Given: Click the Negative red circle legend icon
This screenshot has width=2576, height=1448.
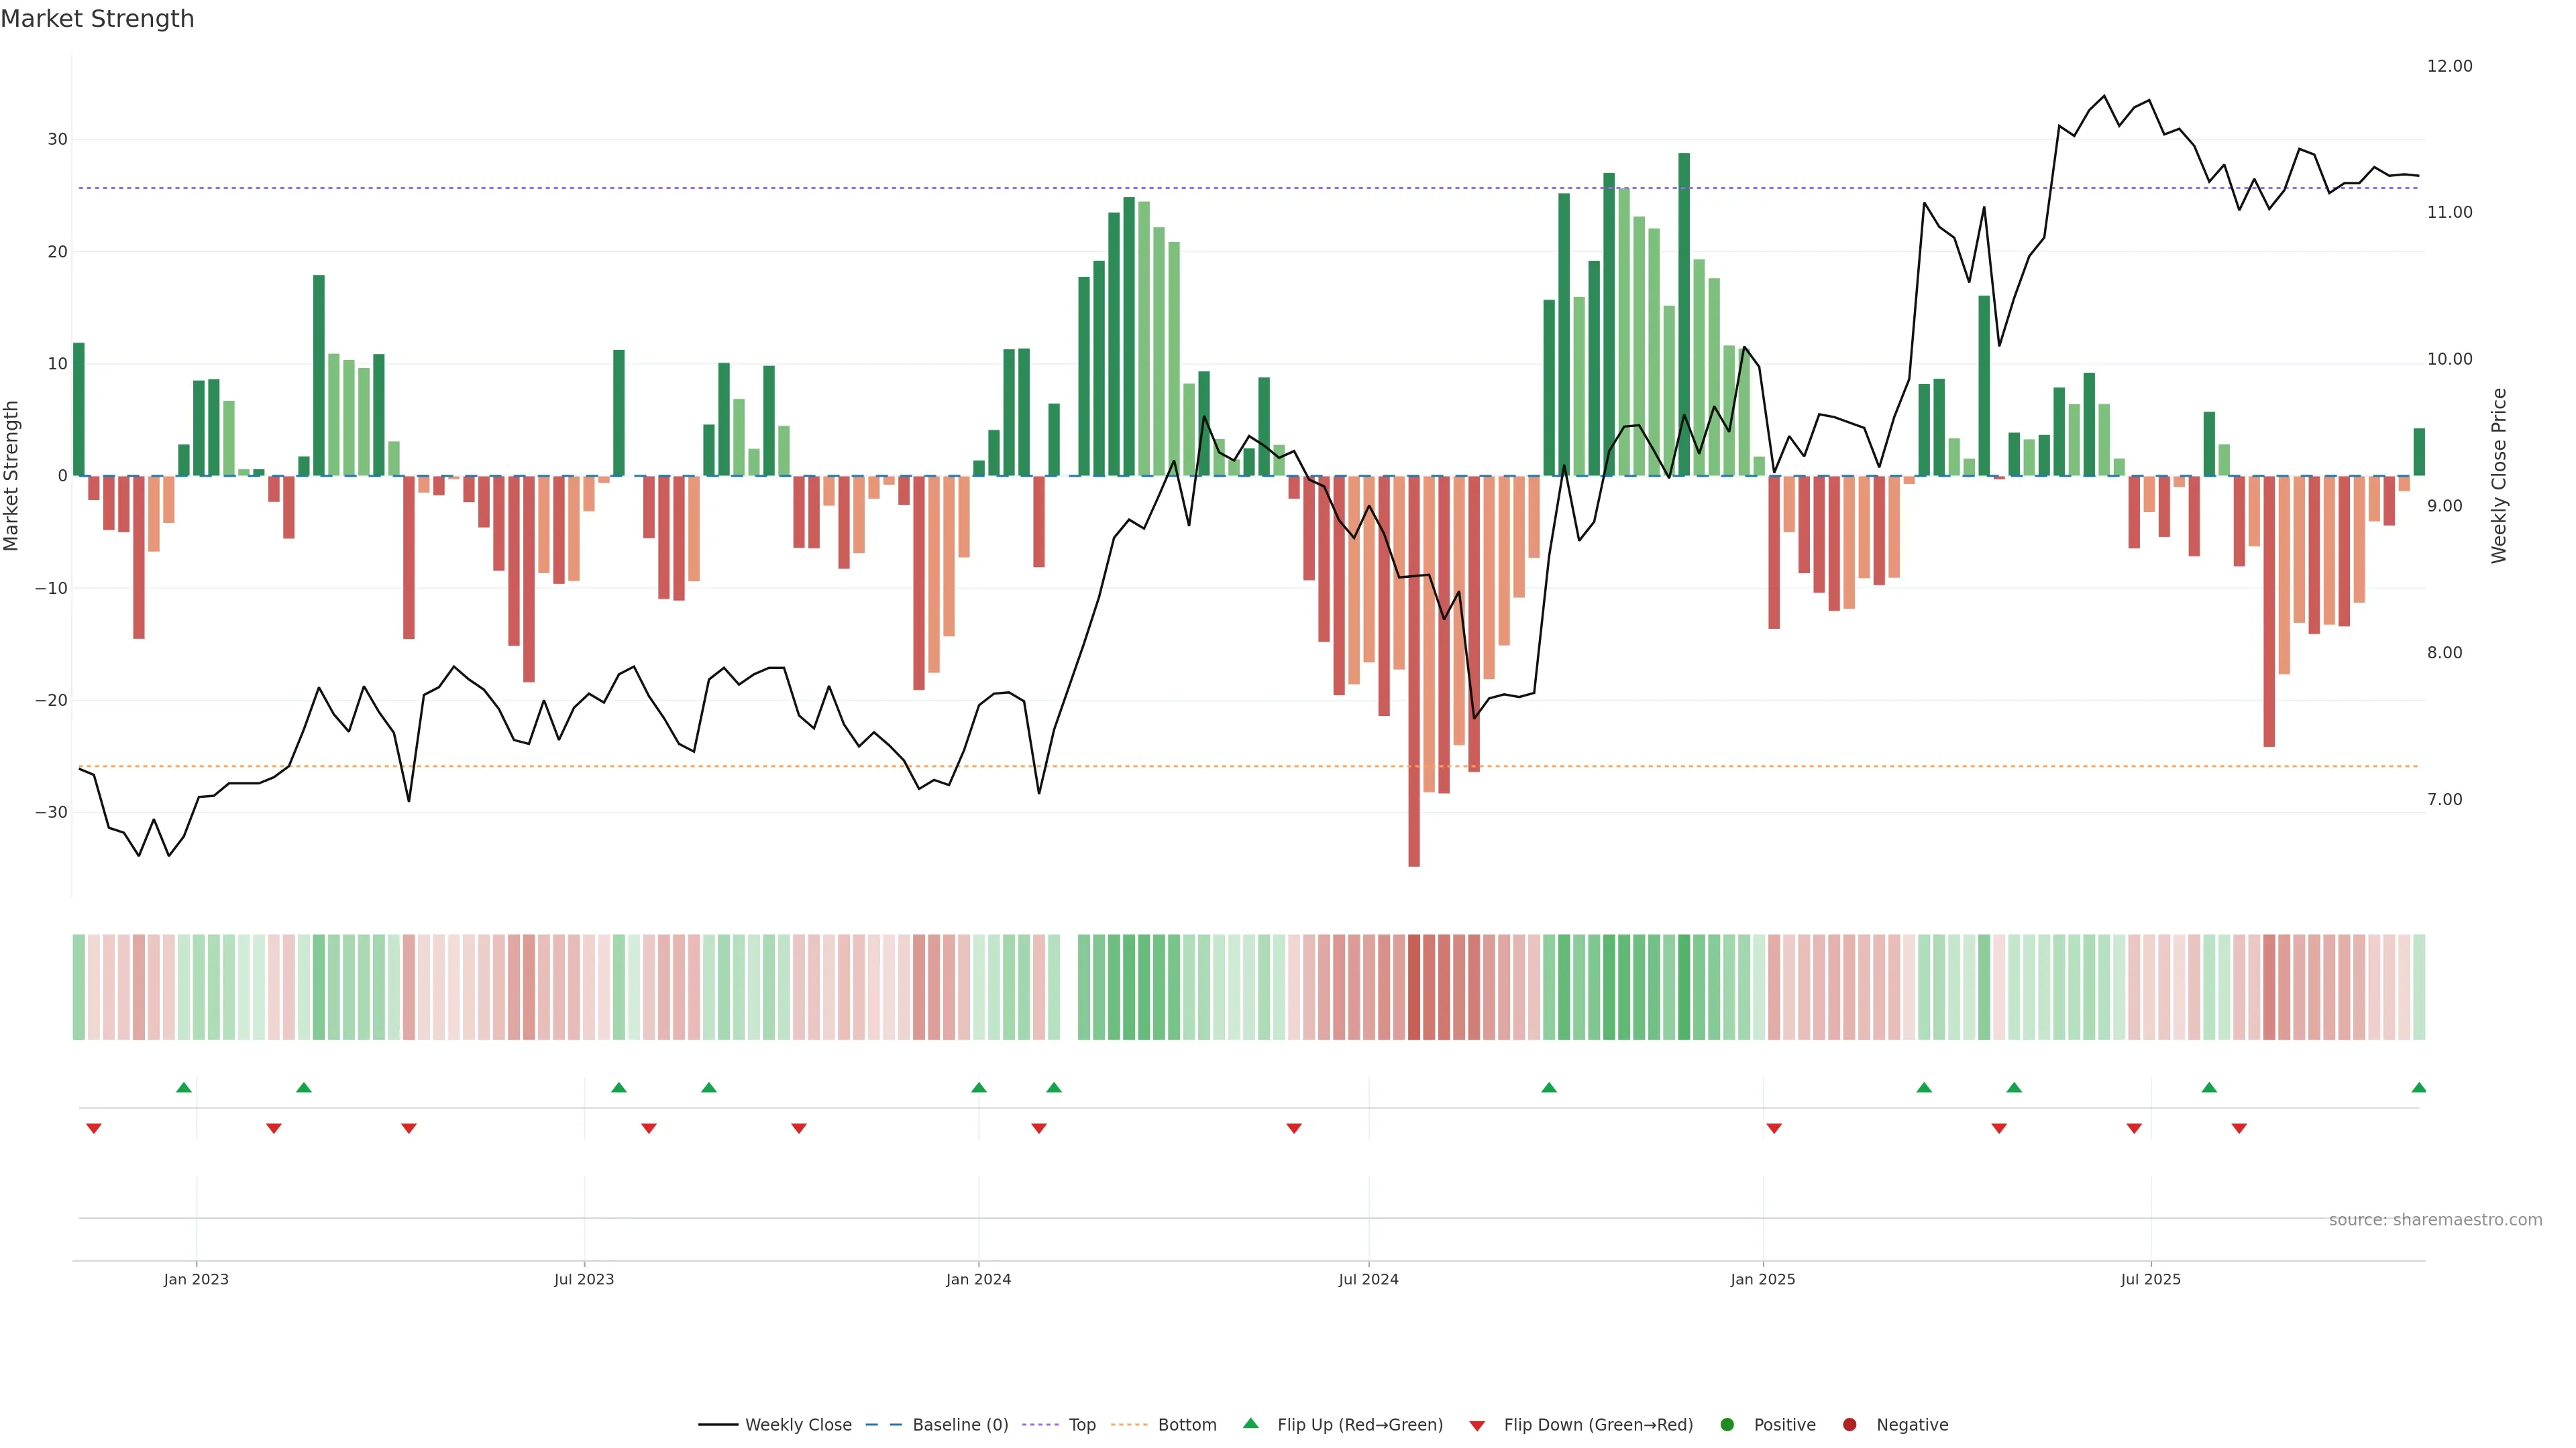Looking at the screenshot, I should [x=1849, y=1424].
